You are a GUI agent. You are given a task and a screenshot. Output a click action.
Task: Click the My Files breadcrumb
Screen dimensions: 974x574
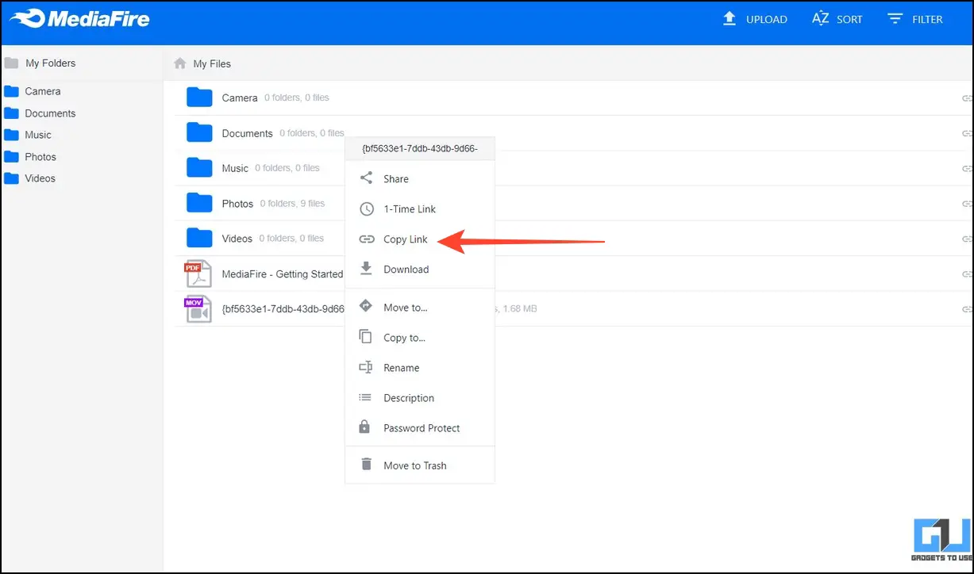212,63
